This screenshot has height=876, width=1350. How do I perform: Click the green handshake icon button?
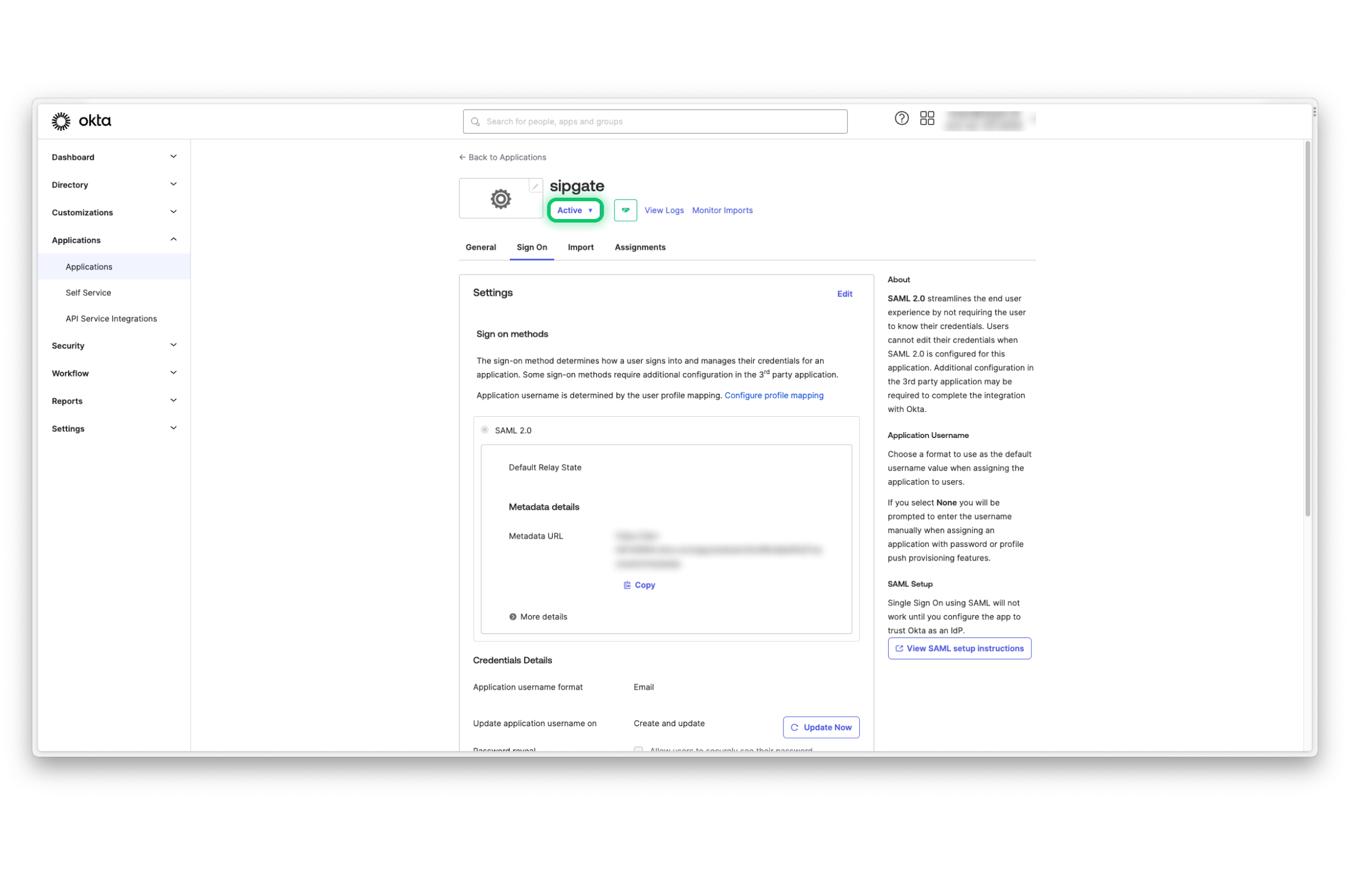coord(625,210)
